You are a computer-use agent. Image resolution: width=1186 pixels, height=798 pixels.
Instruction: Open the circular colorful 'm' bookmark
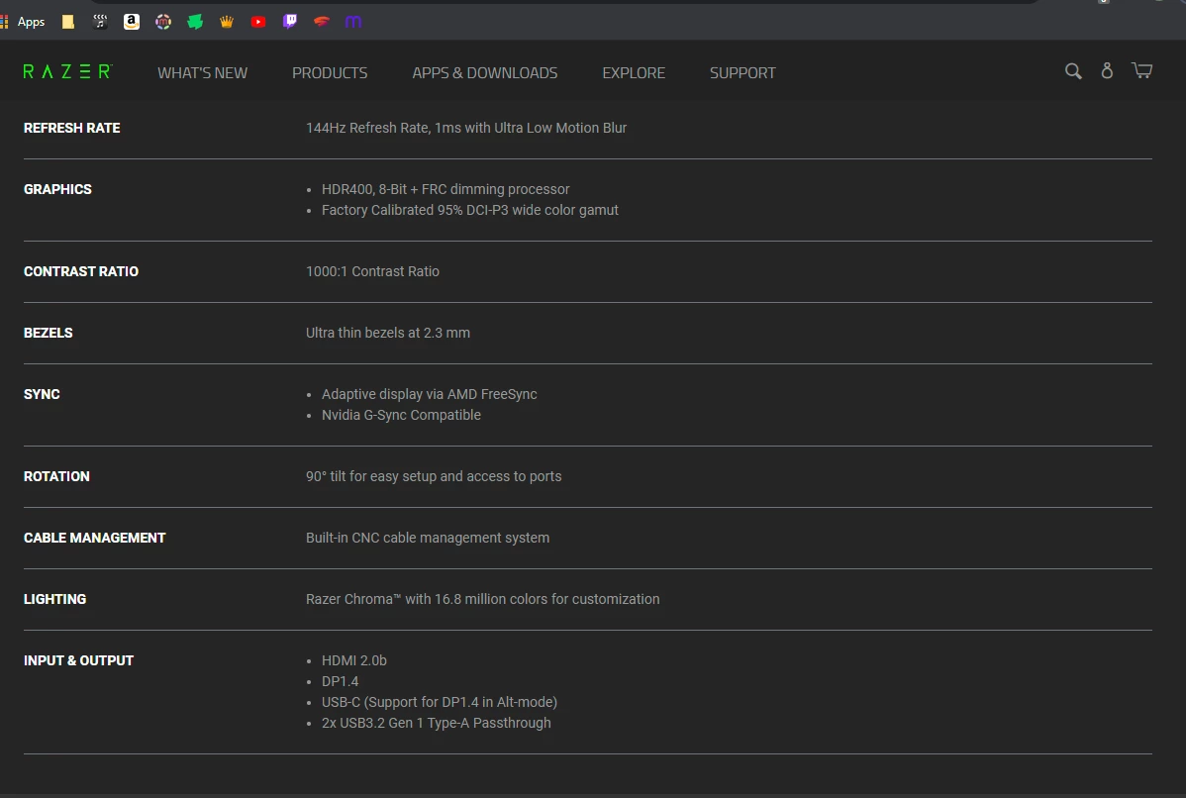pyautogui.click(x=163, y=22)
